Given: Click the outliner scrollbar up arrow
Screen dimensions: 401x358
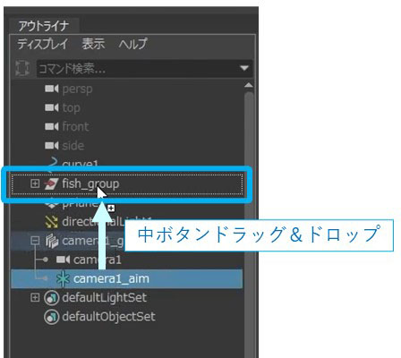Looking at the screenshot, I should (x=249, y=86).
